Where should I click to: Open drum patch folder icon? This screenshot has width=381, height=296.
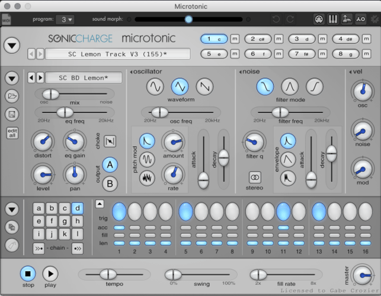click(12, 96)
